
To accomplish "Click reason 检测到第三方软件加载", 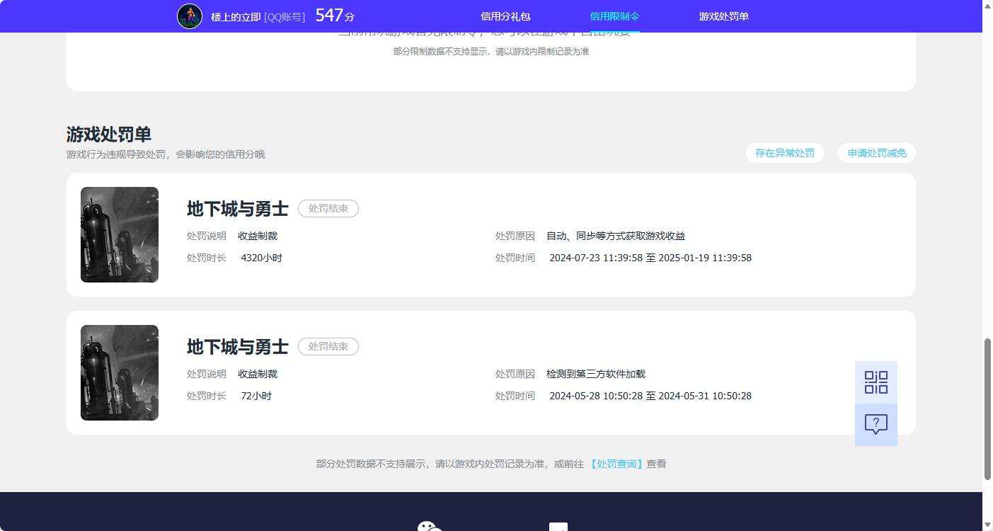I will [x=596, y=374].
